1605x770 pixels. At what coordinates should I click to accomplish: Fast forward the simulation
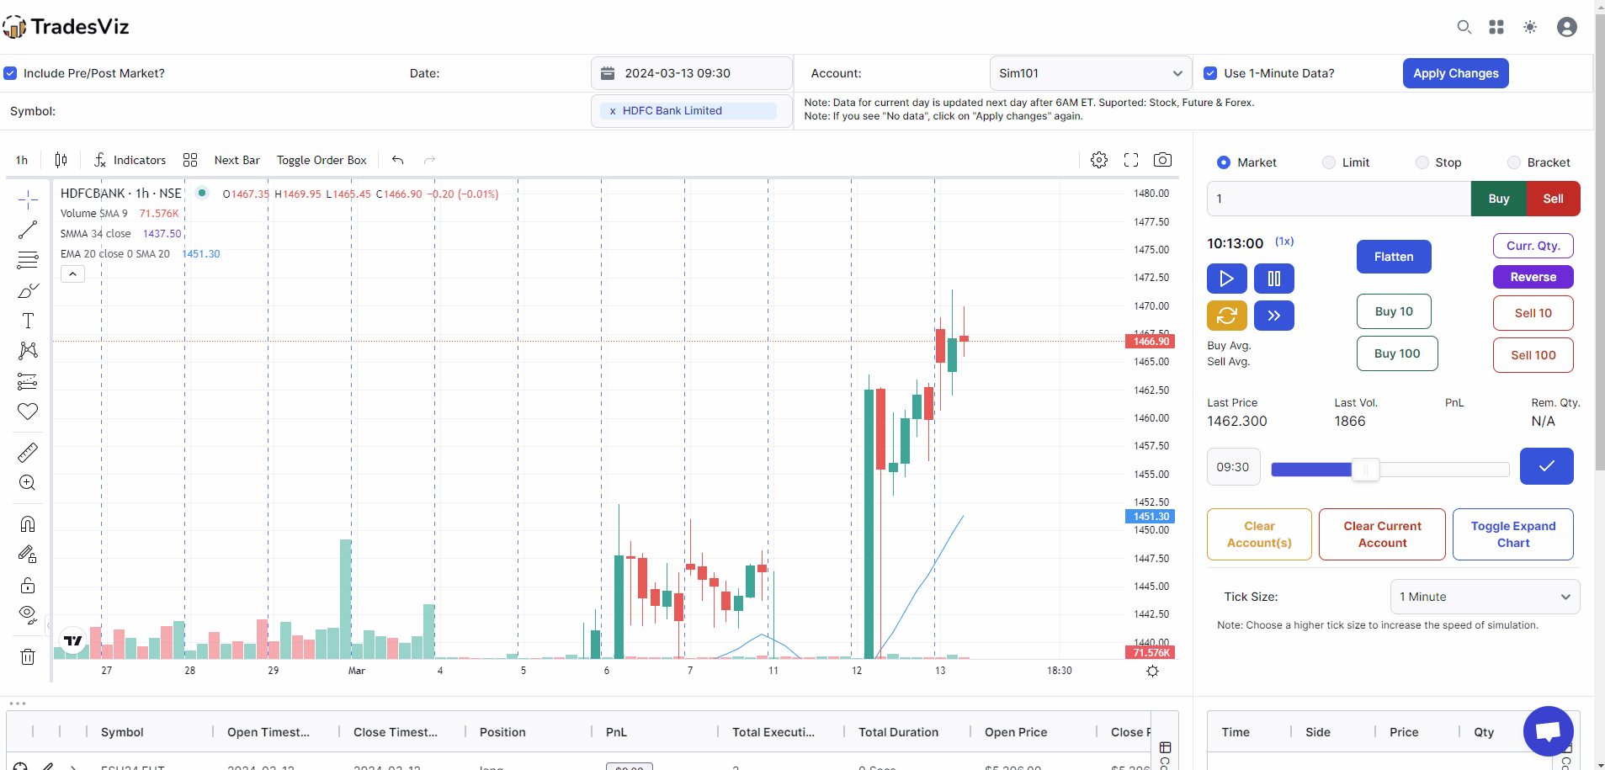[1274, 316]
